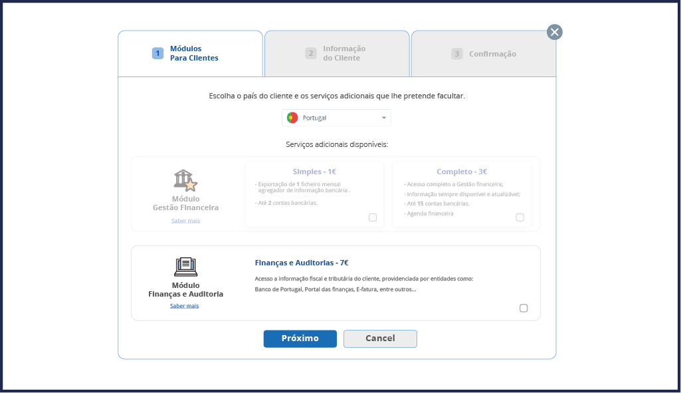This screenshot has height=393, width=681.
Task: Open Saber mais under Finanças e Auditoria
Action: click(184, 306)
